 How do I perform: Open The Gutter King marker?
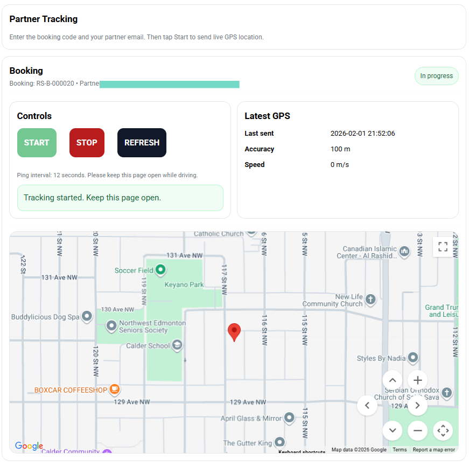point(279,442)
